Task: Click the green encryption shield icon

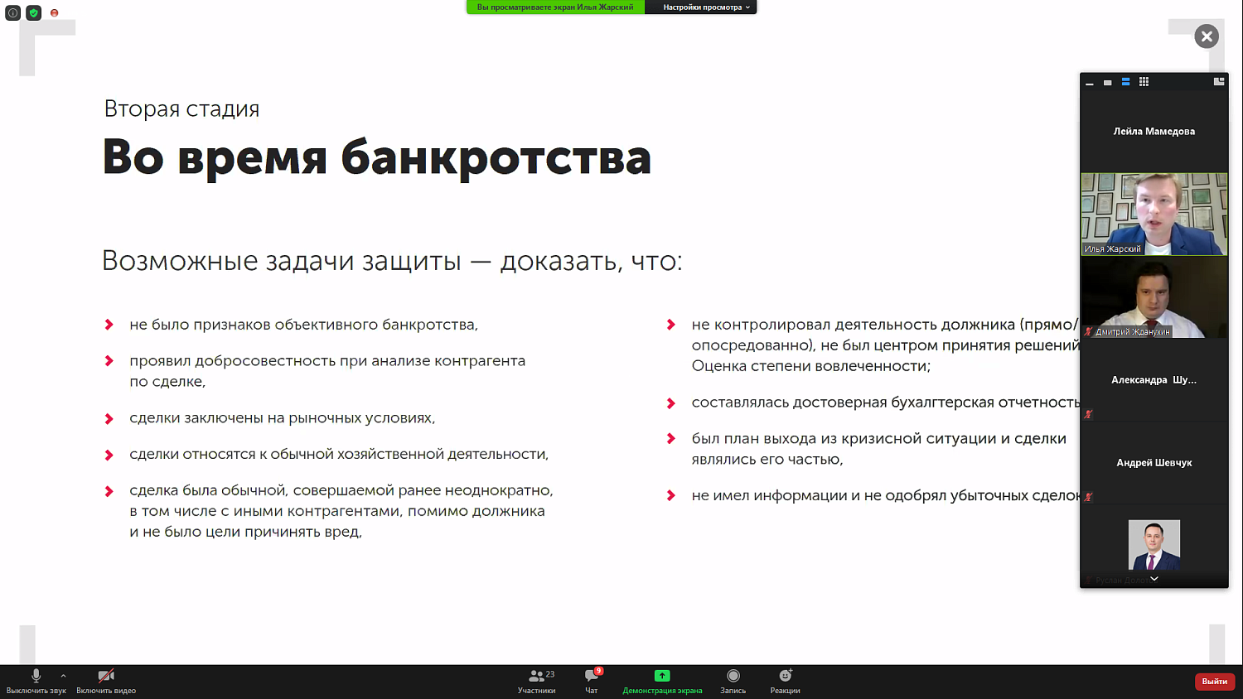Action: pyautogui.click(x=34, y=13)
